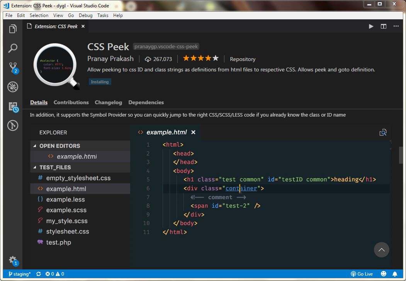Open the Search view in the activity bar
406x281 pixels.
13,48
